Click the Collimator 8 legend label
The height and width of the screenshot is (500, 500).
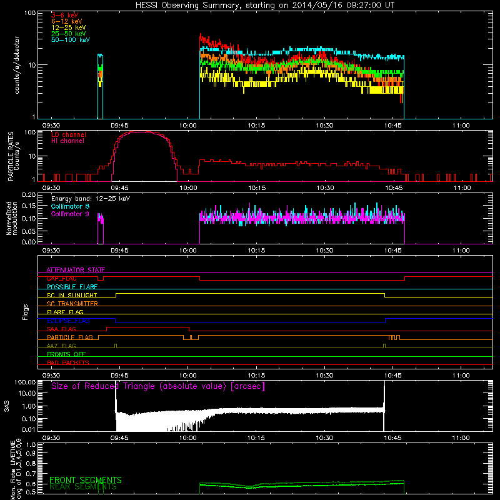pyautogui.click(x=70, y=206)
